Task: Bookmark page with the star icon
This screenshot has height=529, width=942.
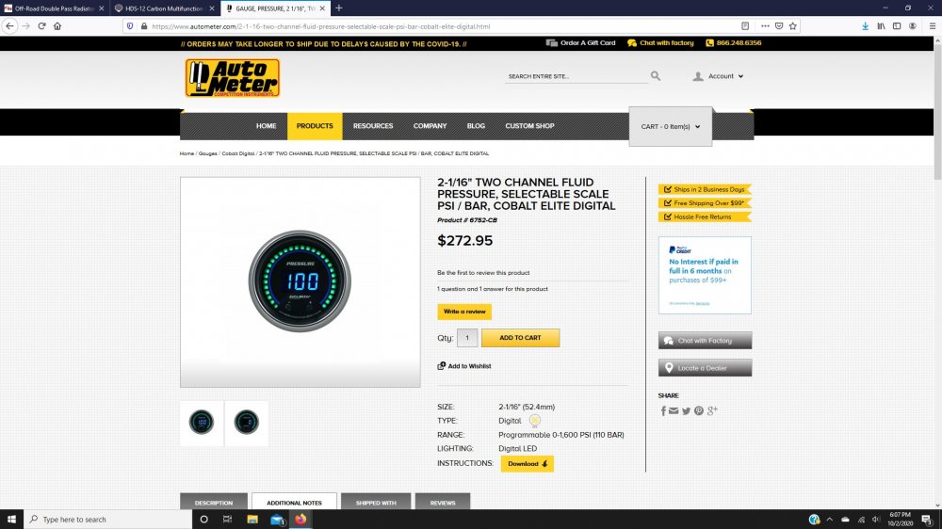Action: click(x=793, y=26)
